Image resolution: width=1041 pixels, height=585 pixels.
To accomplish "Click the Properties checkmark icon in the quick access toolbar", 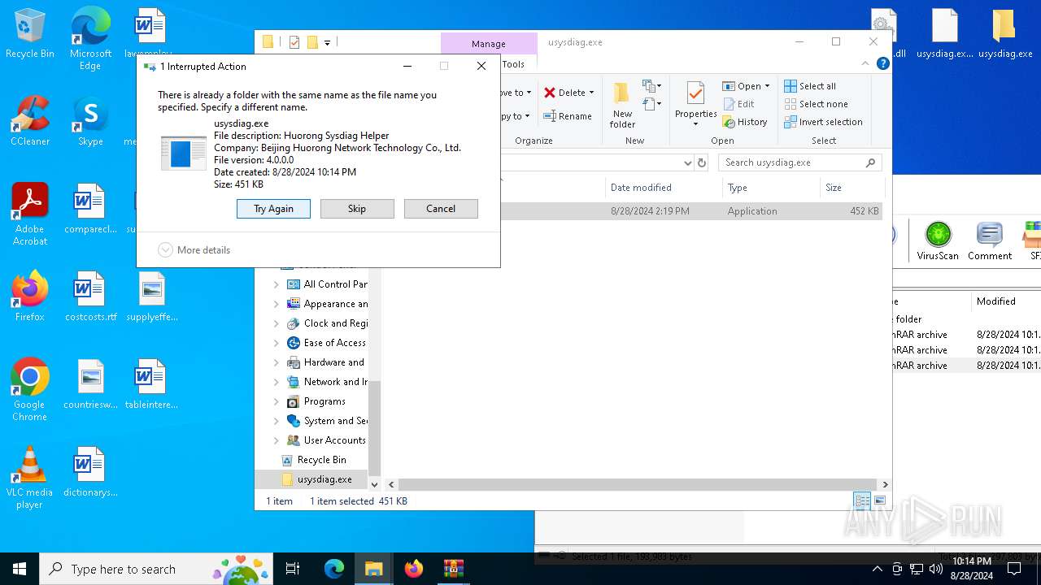I will coord(294,42).
